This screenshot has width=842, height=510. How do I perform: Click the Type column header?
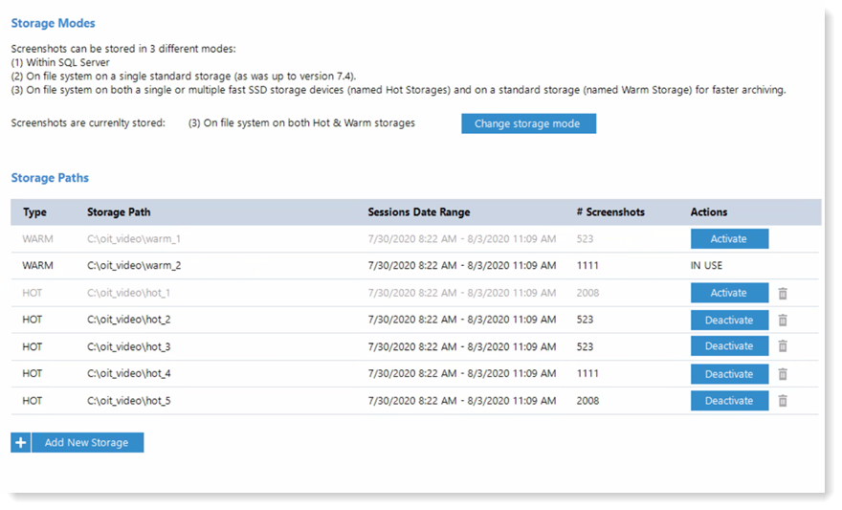(x=34, y=212)
